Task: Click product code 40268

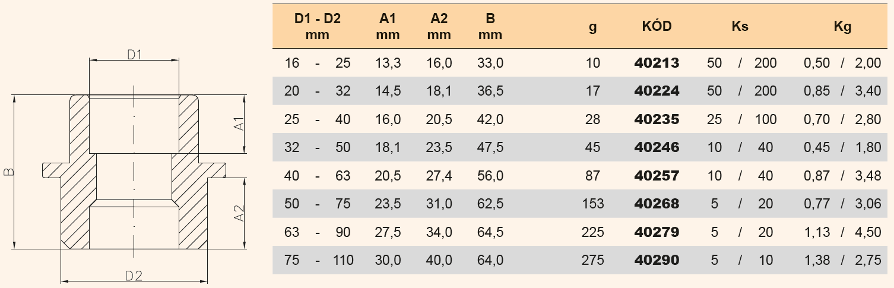Action: [x=657, y=204]
